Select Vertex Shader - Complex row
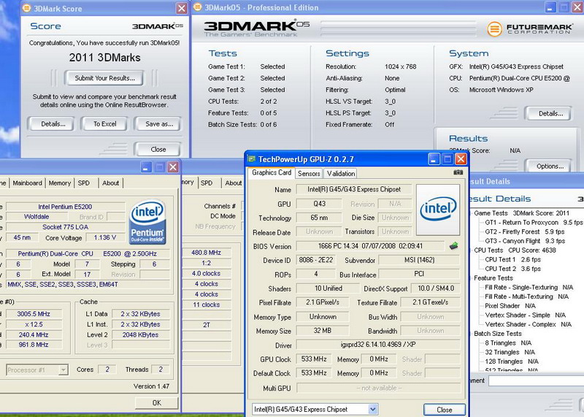 point(528,324)
